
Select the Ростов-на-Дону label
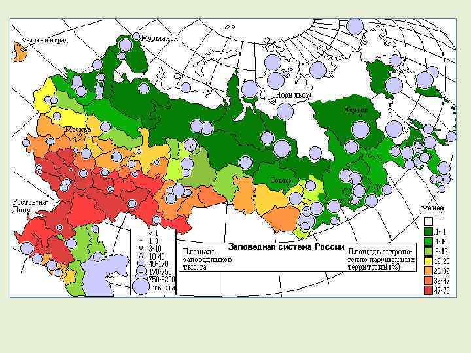(x=30, y=206)
